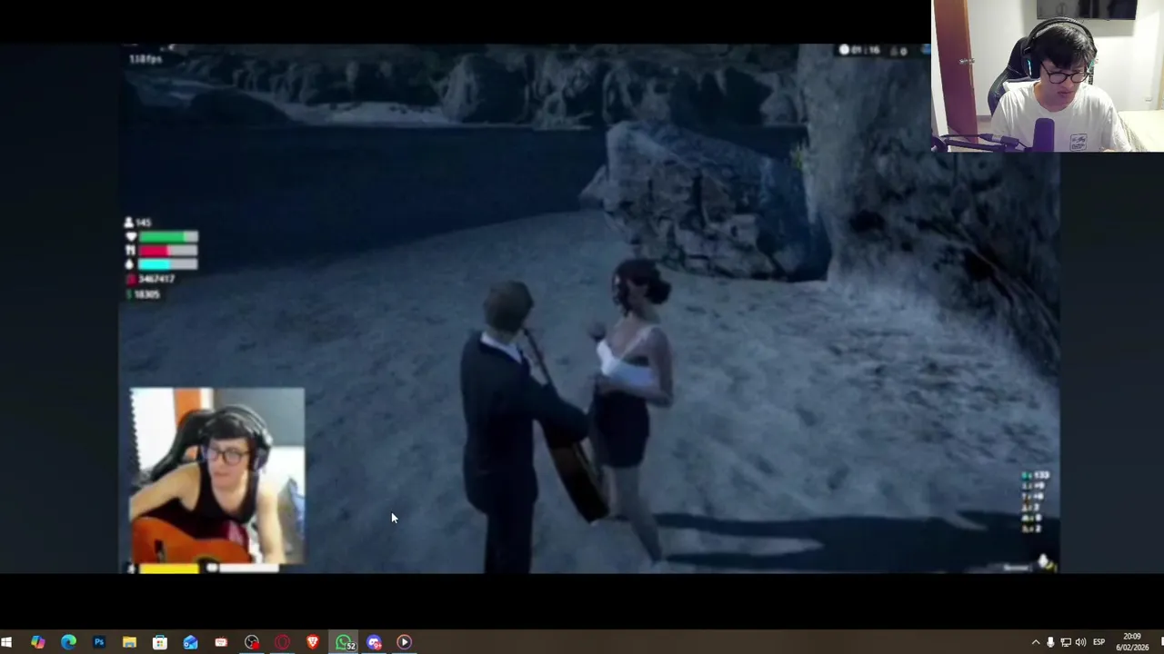
Task: Switch to Opera GX browser
Action: pos(282,642)
